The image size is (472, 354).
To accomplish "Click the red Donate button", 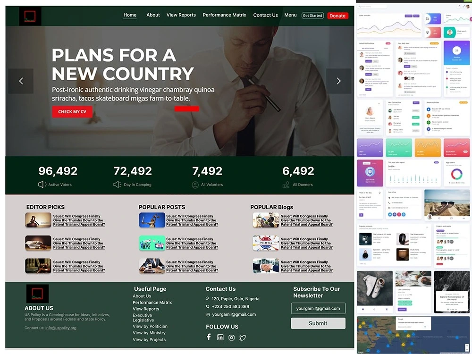I will point(337,16).
